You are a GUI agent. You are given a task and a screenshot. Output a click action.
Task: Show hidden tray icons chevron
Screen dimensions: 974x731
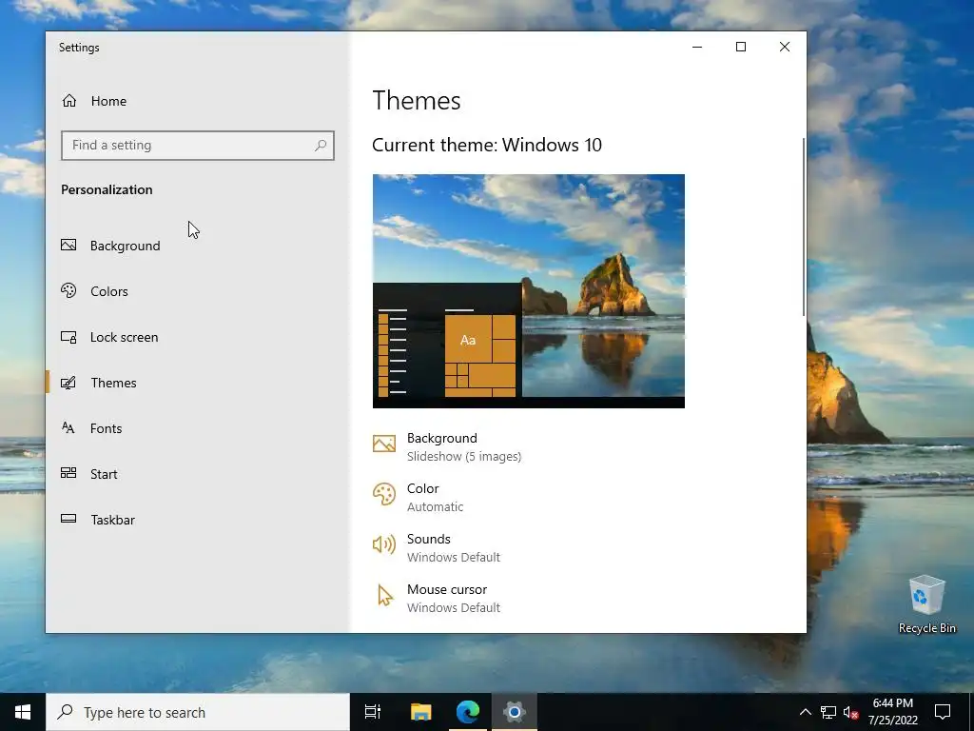click(805, 712)
